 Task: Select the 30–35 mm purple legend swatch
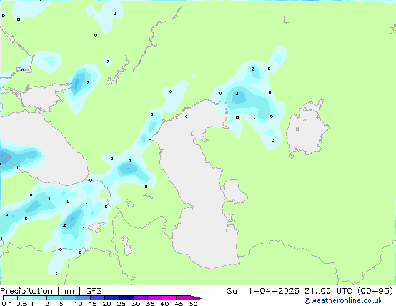140,298
